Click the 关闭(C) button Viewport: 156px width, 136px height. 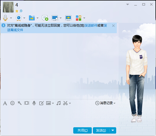83,130
